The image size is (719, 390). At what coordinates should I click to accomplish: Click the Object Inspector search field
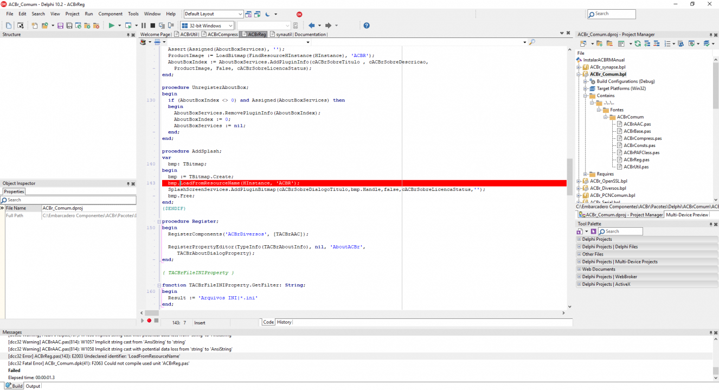pyautogui.click(x=68, y=200)
